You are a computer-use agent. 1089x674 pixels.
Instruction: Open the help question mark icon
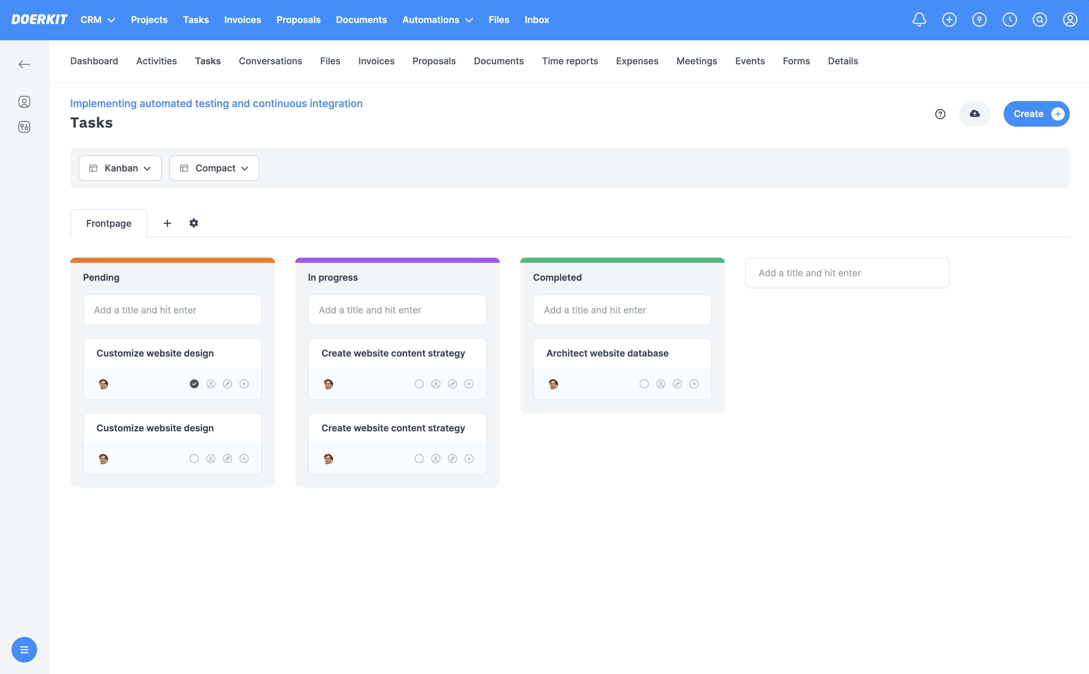(940, 114)
